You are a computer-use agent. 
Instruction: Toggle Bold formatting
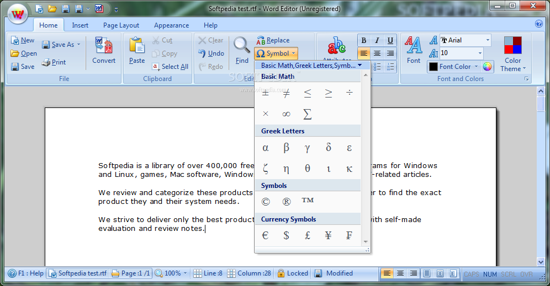point(364,41)
